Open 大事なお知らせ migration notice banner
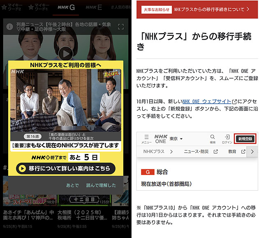This screenshot has height=238, width=263. pyautogui.click(x=197, y=9)
